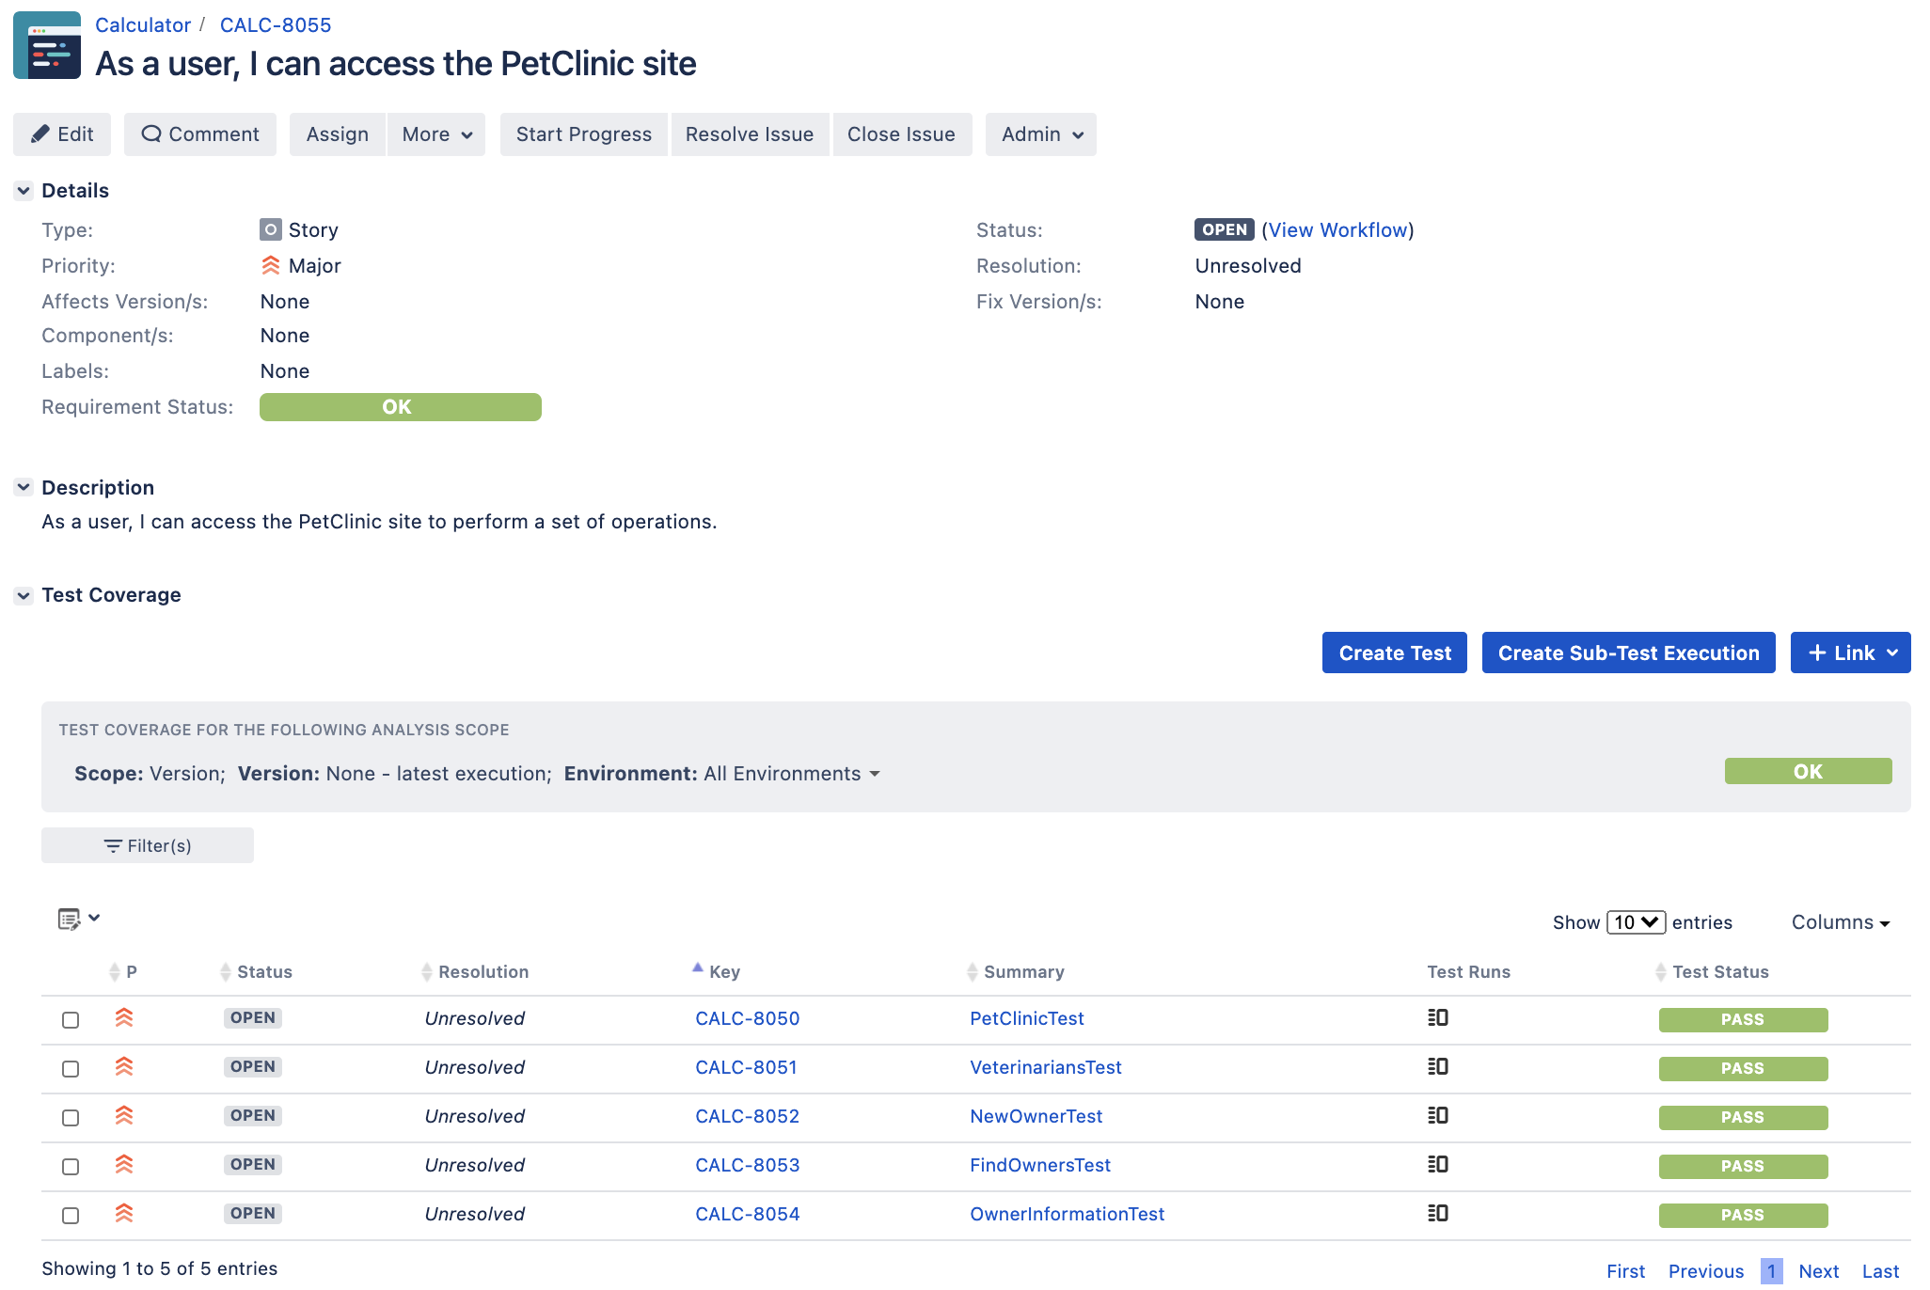Click the View Workflow link

(x=1337, y=229)
